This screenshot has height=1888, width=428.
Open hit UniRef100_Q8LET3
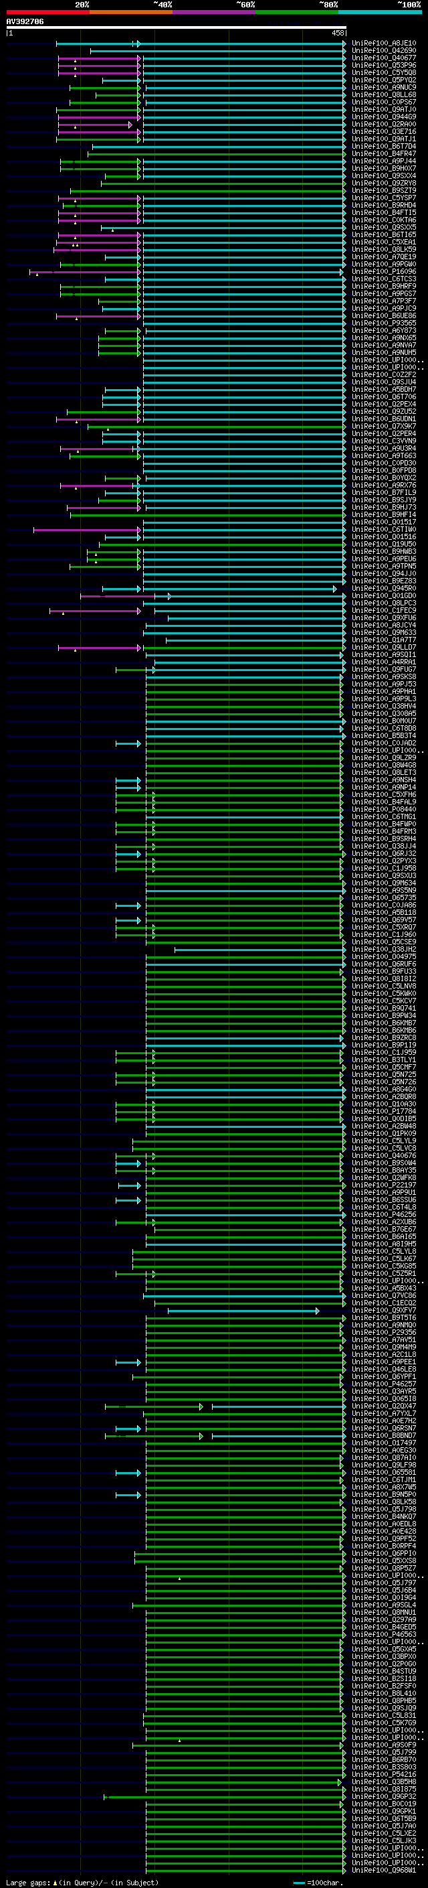click(x=383, y=772)
